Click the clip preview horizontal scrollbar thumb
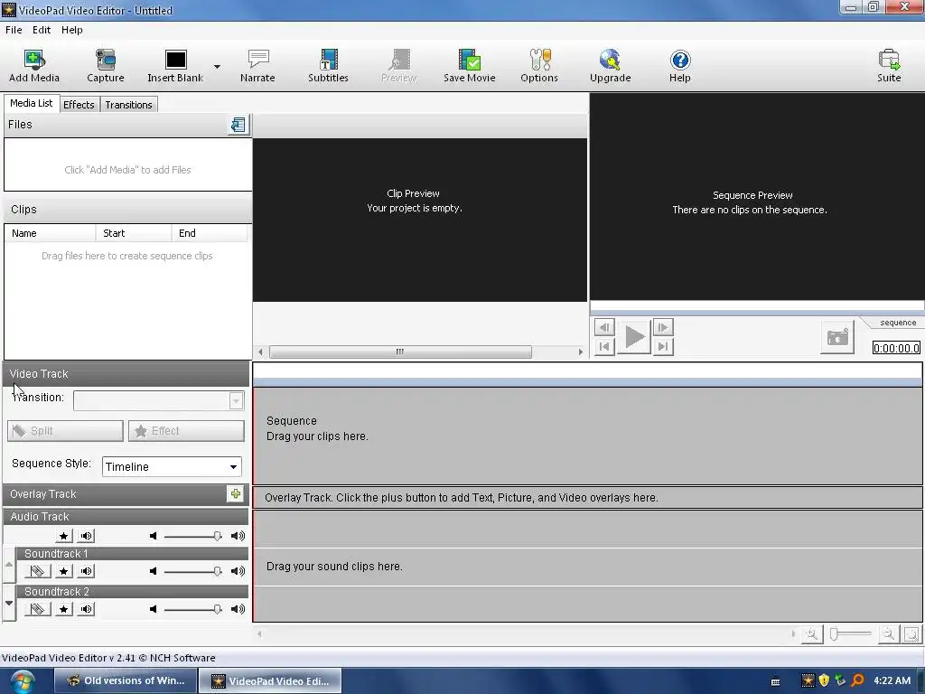The image size is (925, 694). 400,352
